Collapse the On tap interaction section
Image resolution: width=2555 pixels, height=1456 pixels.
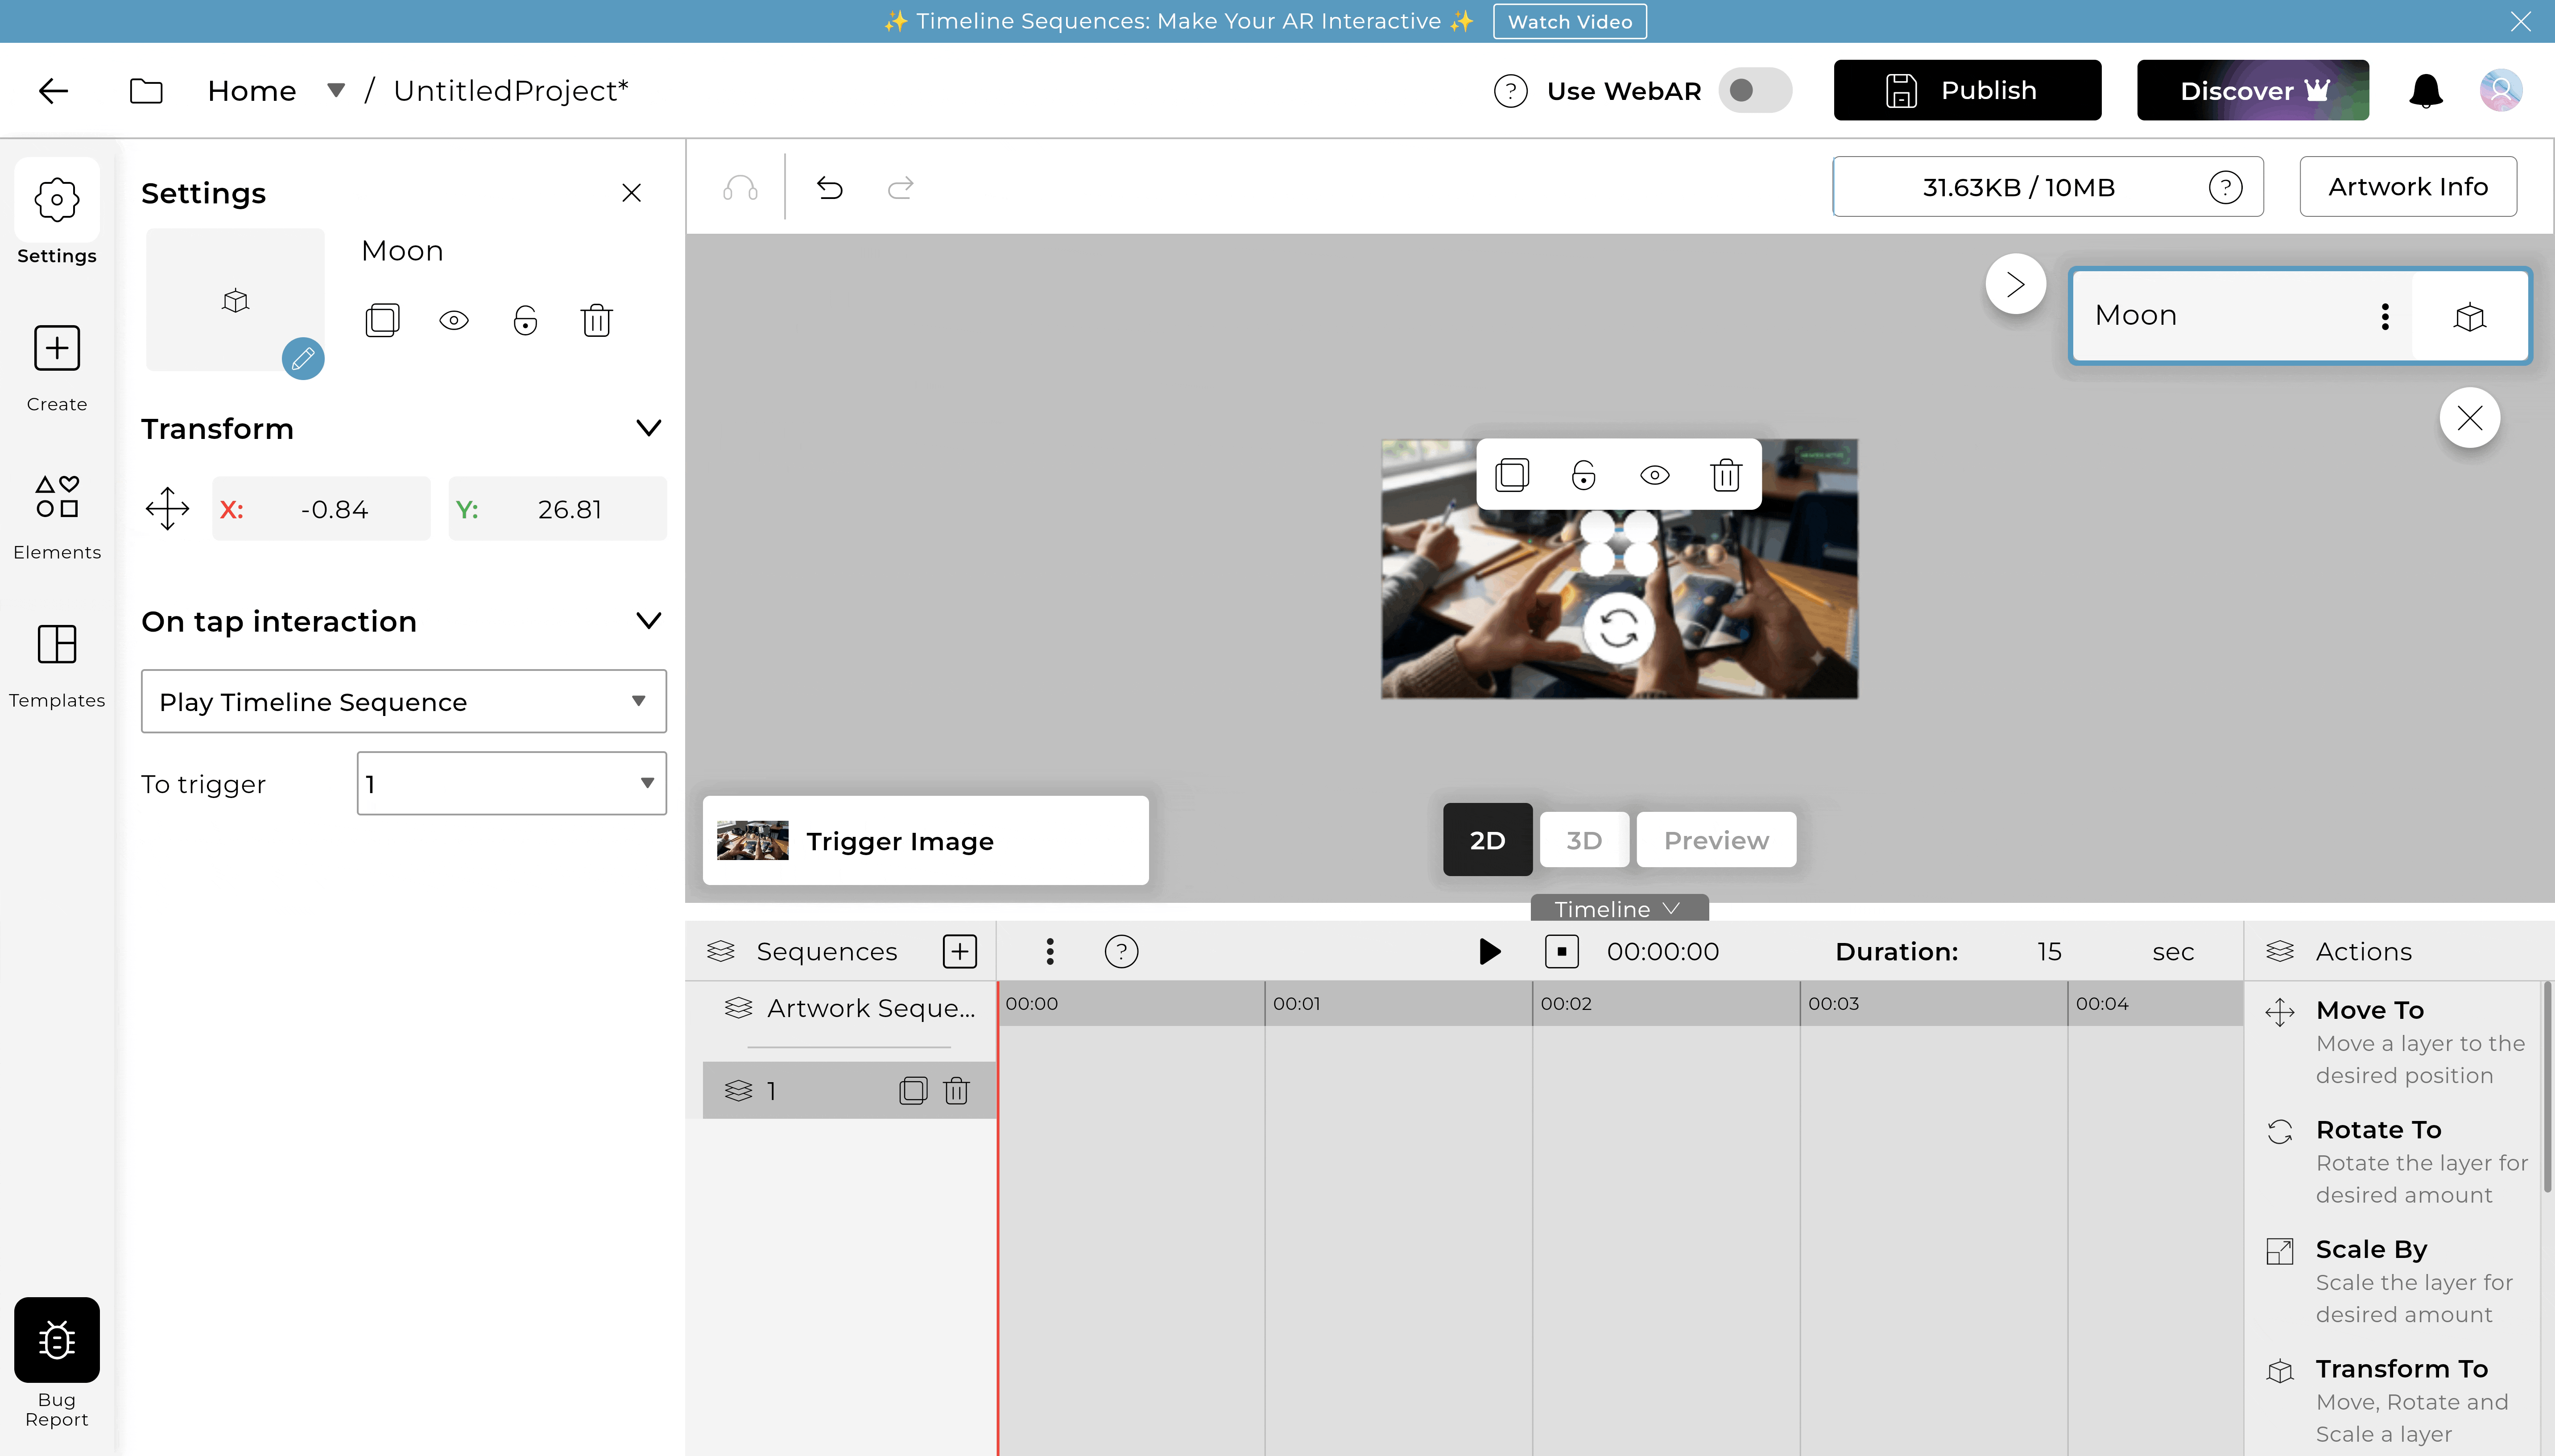(x=649, y=621)
